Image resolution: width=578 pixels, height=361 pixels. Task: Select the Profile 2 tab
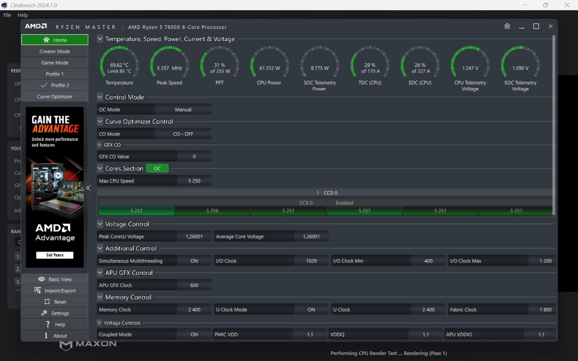55,85
